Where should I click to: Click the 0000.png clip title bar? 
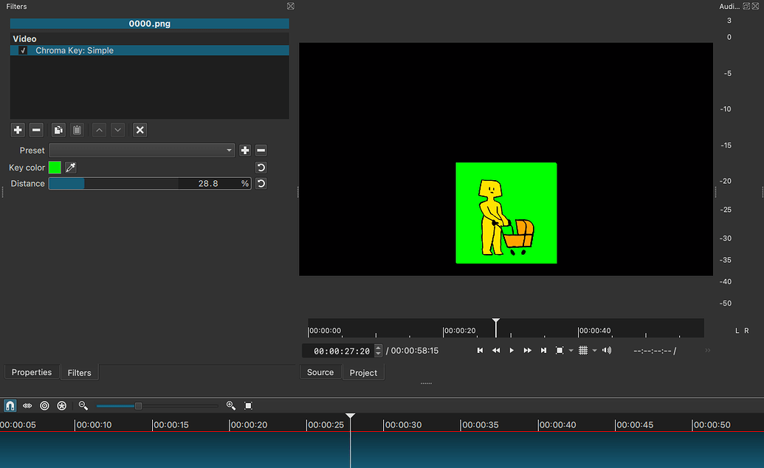click(150, 24)
